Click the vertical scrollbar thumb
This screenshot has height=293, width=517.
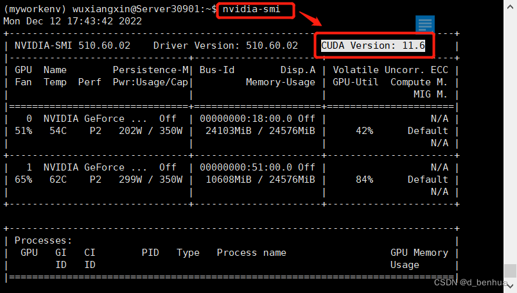click(x=510, y=271)
